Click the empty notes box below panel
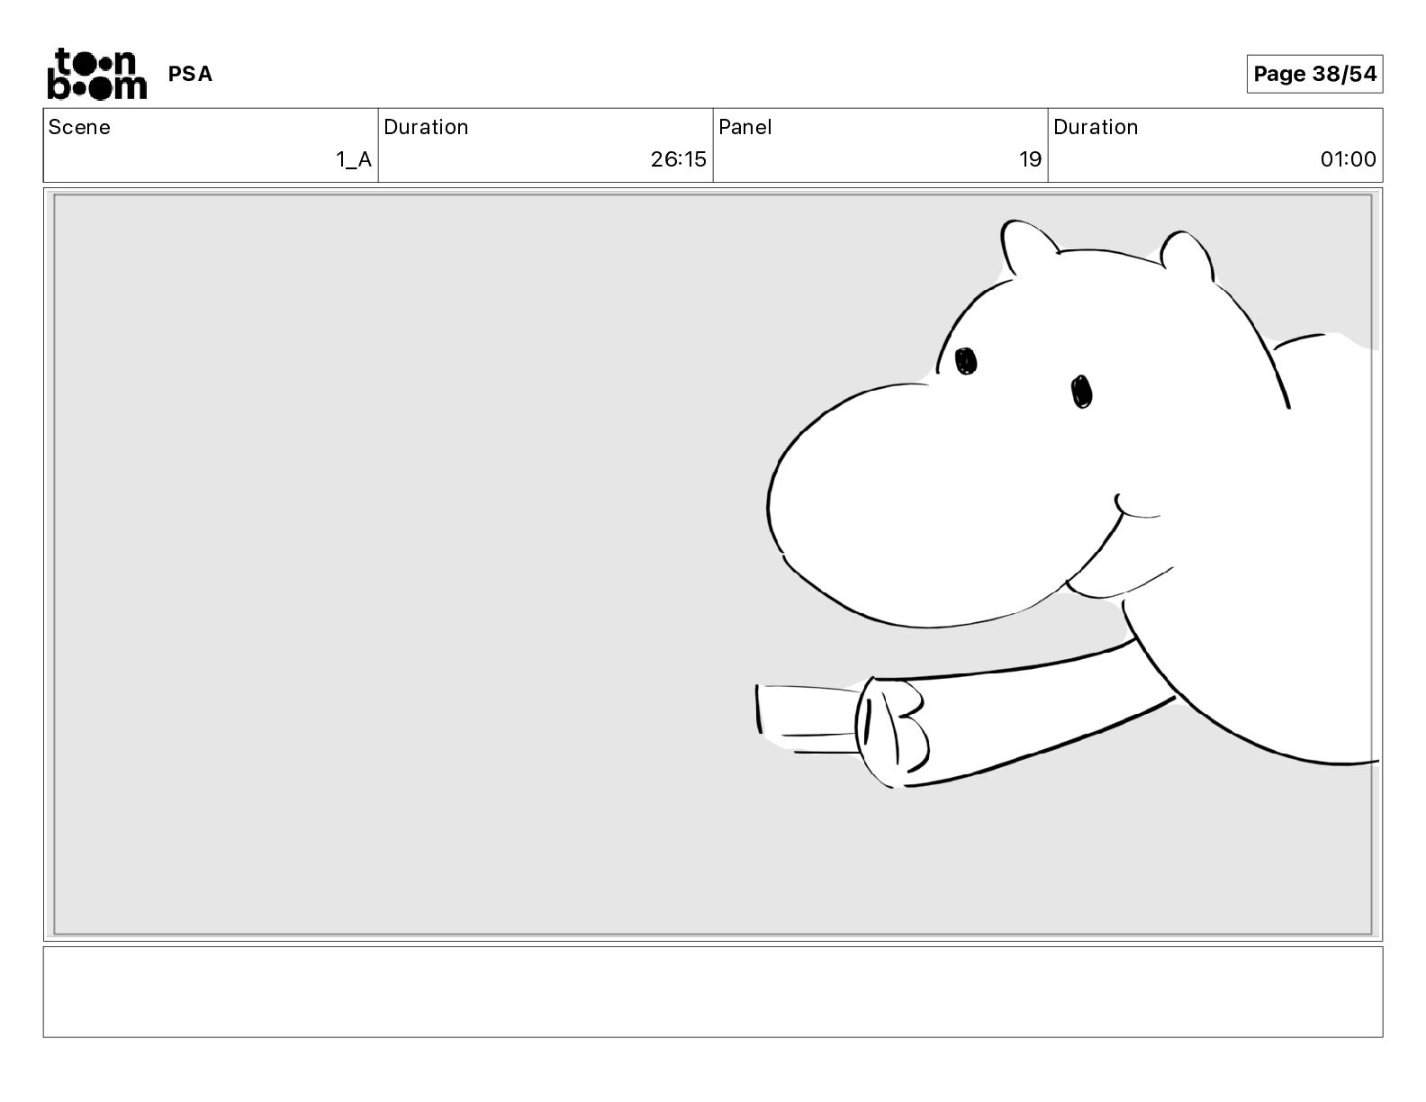The width and height of the screenshot is (1426, 1102). [x=713, y=991]
